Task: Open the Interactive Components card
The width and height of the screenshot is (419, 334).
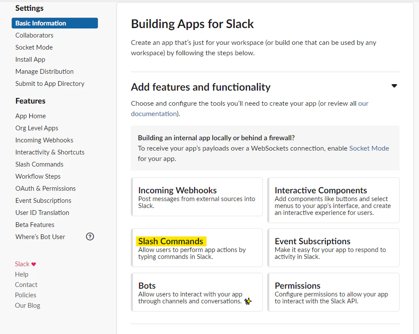Action: [x=333, y=200]
